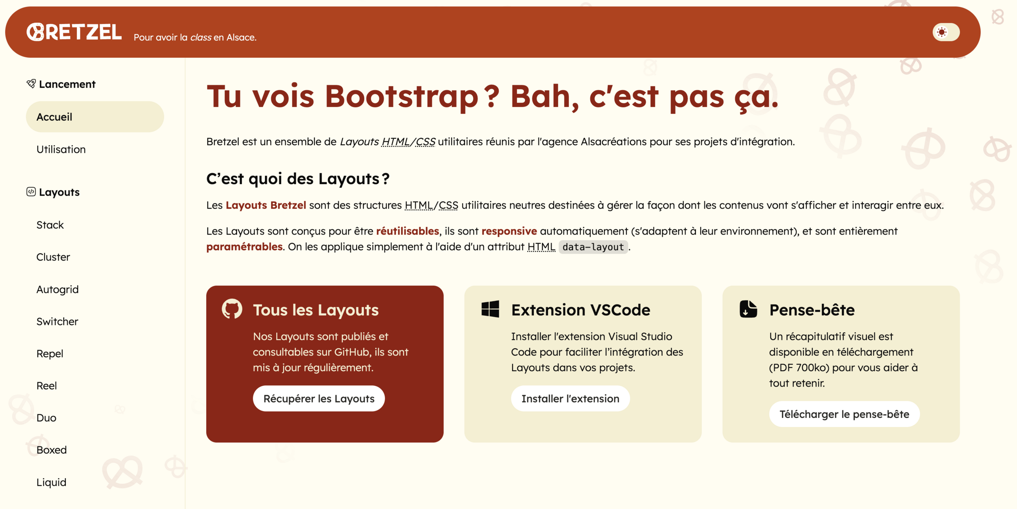Click Installer l'extension button
1017x509 pixels.
[x=570, y=398]
